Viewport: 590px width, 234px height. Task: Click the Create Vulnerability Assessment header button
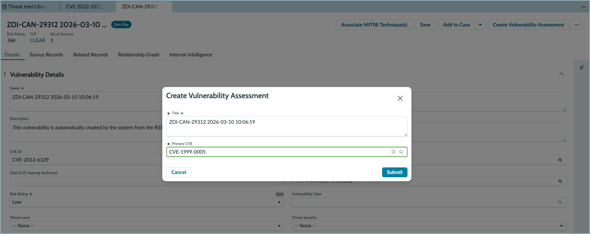click(x=528, y=25)
